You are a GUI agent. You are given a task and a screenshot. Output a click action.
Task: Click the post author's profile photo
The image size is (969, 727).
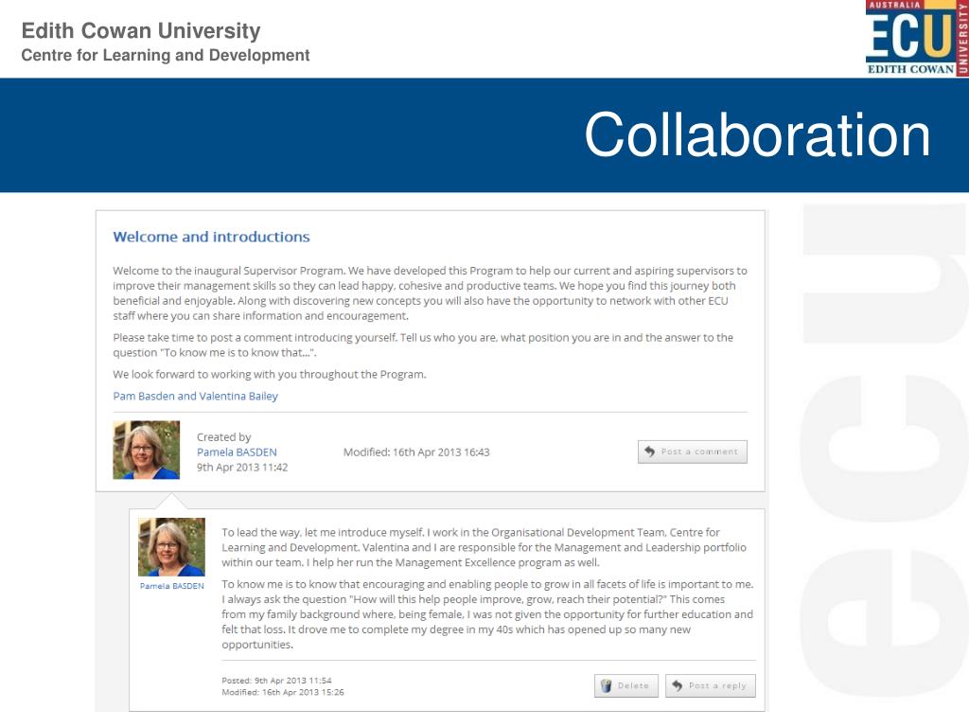[x=147, y=450]
